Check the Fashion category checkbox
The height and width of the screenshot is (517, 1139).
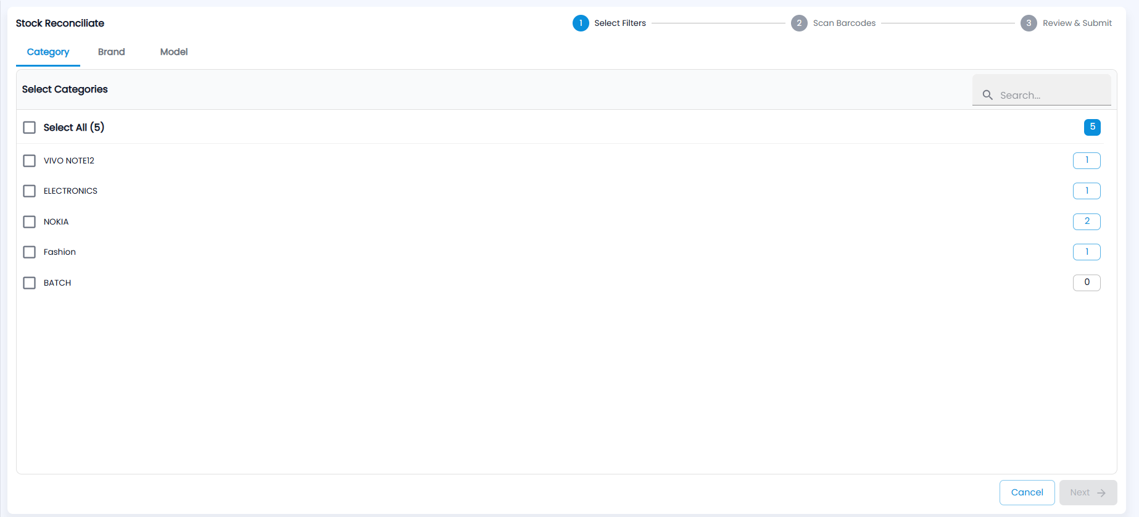click(29, 252)
